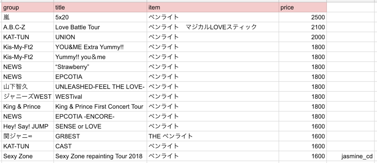Select the 'Sexy Zone repainting Tour 2018' cell

(x=100, y=156)
